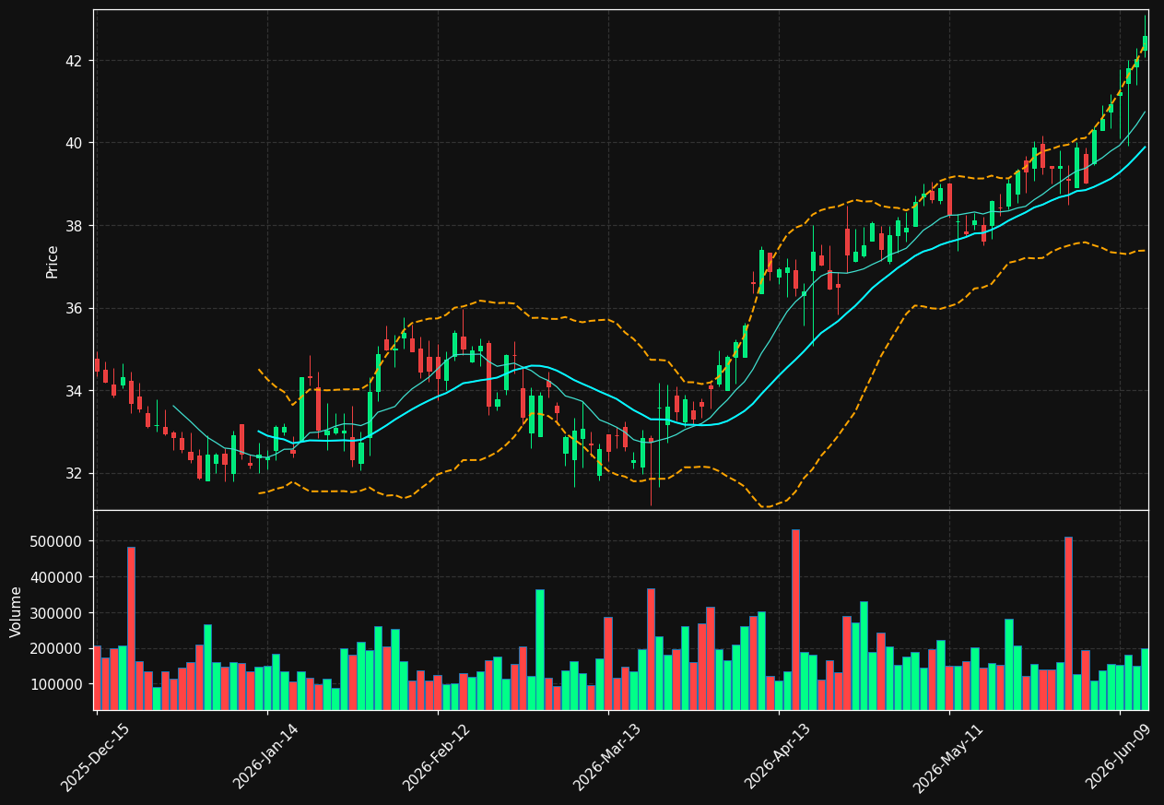This screenshot has height=805, width=1164.
Task: Click the 100000 volume axis label
Action: pos(55,684)
